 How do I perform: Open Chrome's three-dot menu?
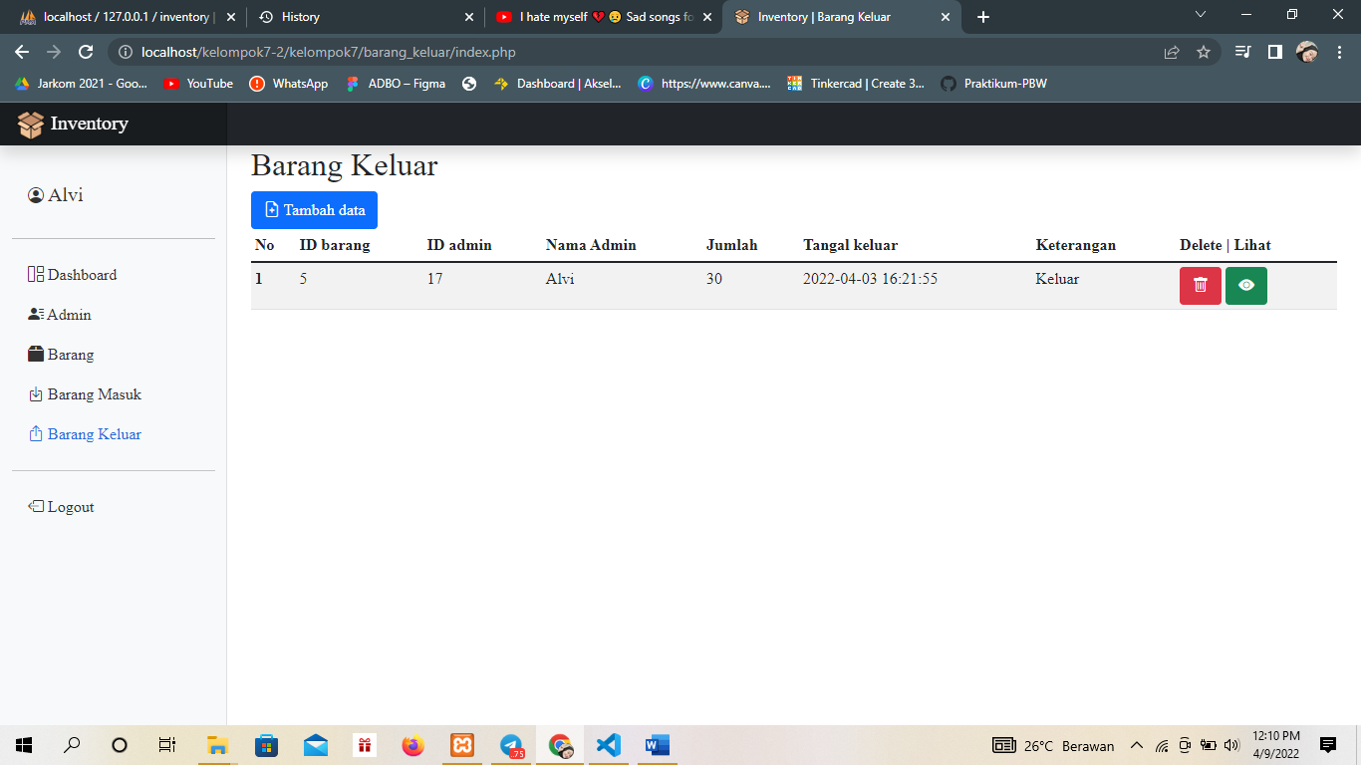tap(1340, 51)
